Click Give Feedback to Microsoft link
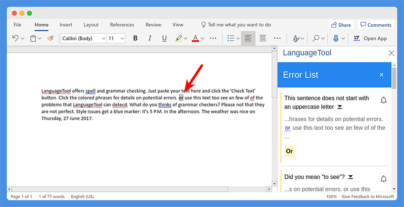This screenshot has width=404, height=207. click(368, 196)
